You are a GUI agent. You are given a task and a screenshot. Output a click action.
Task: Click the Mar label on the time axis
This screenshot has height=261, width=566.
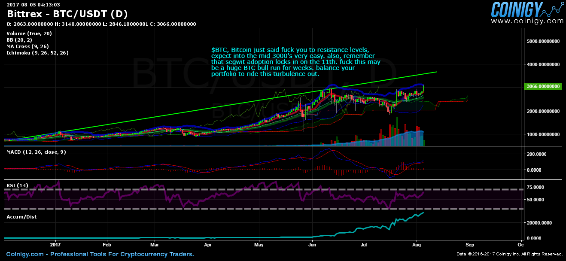[155, 244]
